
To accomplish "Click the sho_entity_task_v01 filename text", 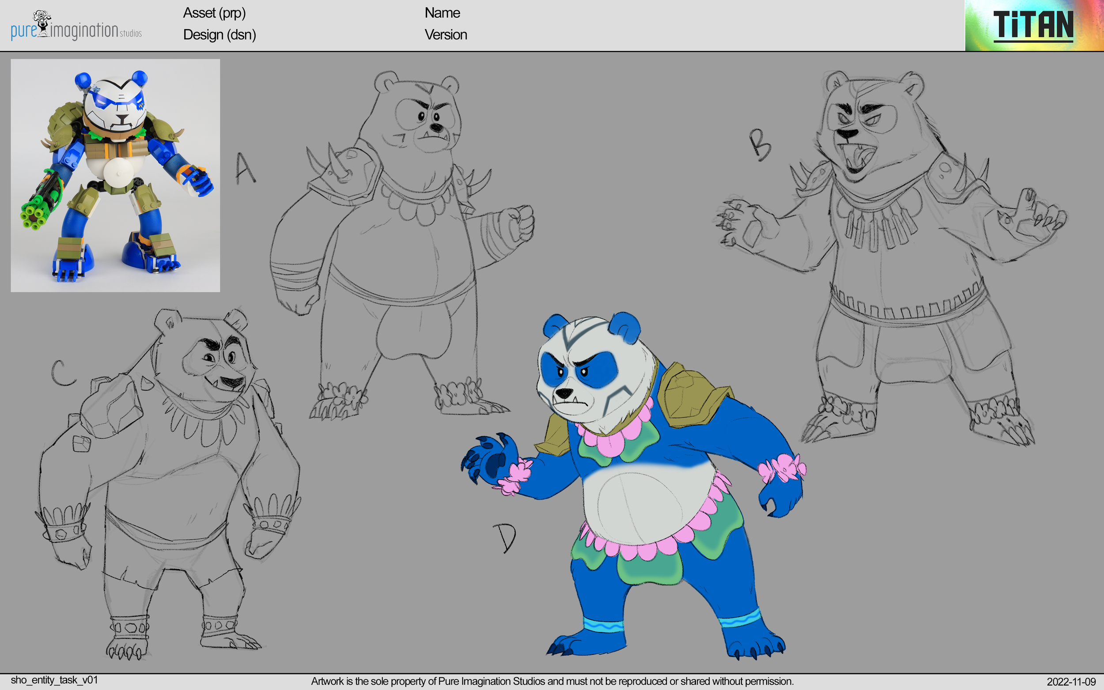I will click(x=54, y=679).
